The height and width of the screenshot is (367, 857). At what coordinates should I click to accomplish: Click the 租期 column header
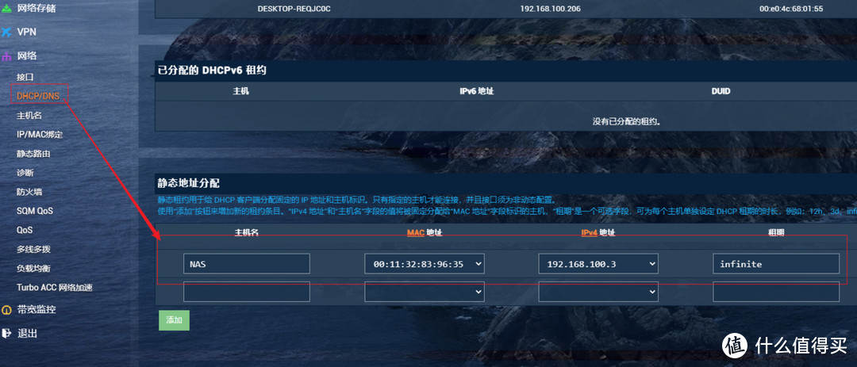point(775,233)
